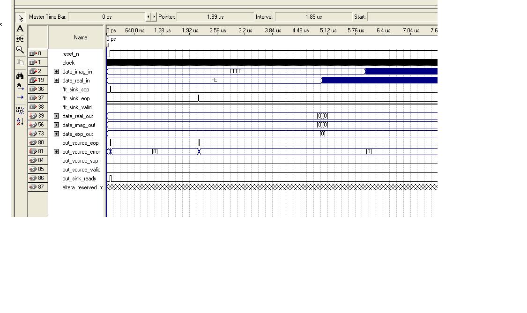Expand the data_exp_out bus
The width and height of the screenshot is (527, 313).
[57, 134]
